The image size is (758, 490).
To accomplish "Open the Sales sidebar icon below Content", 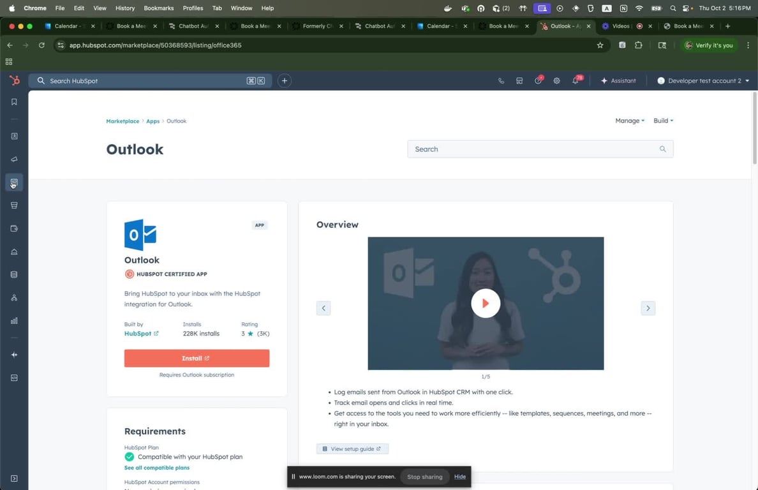I will tap(14, 205).
